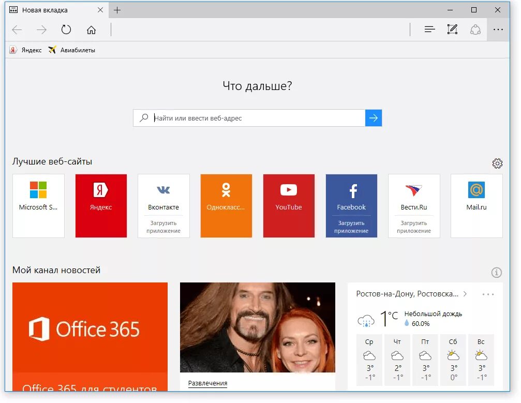Screen dimensions: 521x403
Task: Submit search with the blue arrow button
Action: click(374, 118)
